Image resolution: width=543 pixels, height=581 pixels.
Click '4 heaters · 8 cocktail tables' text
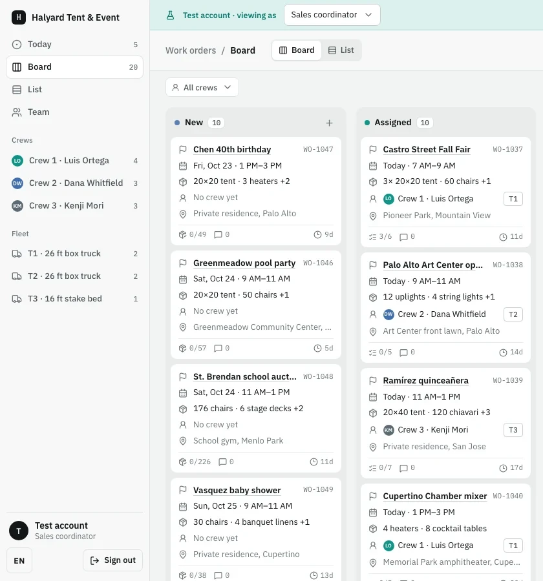(434, 529)
